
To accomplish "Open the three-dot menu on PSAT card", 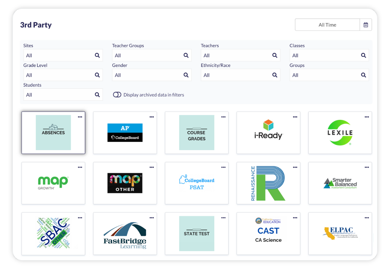I will pyautogui.click(x=223, y=167).
